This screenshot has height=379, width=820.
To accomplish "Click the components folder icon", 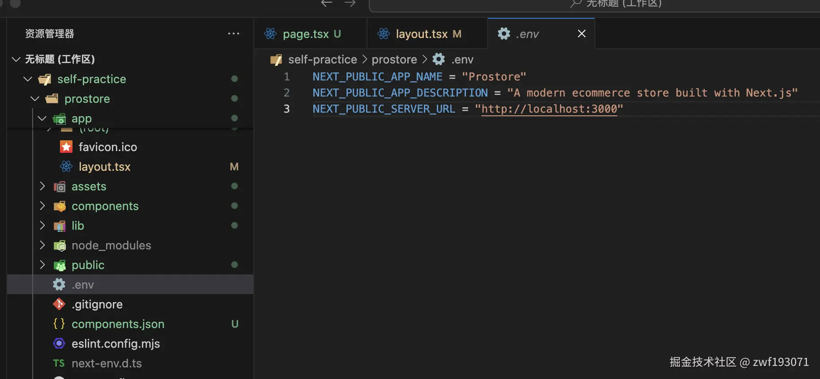I will click(60, 206).
